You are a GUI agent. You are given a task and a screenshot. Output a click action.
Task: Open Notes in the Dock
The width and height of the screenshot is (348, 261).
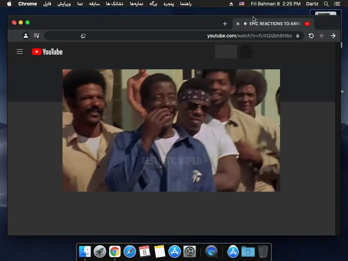tap(160, 252)
